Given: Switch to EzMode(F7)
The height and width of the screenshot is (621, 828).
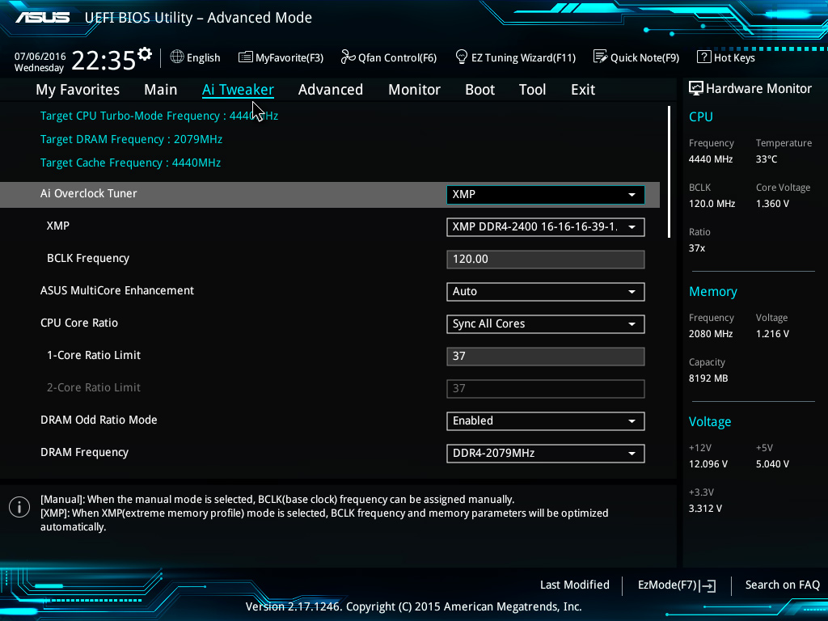Looking at the screenshot, I should (x=676, y=585).
